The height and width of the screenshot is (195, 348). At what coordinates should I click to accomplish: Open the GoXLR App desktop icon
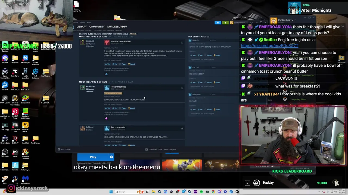tap(5, 127)
